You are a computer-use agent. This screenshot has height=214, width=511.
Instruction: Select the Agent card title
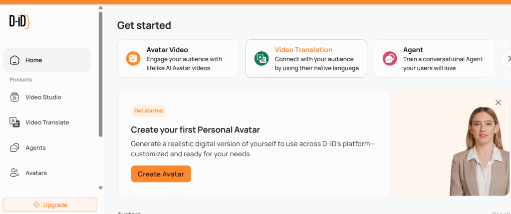413,50
